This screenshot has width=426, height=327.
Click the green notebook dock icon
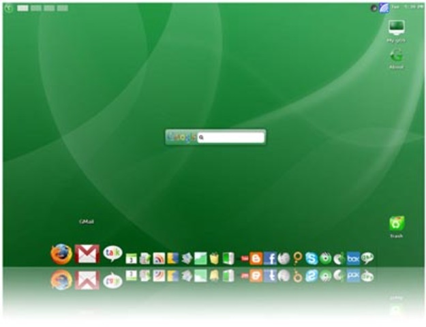click(228, 258)
